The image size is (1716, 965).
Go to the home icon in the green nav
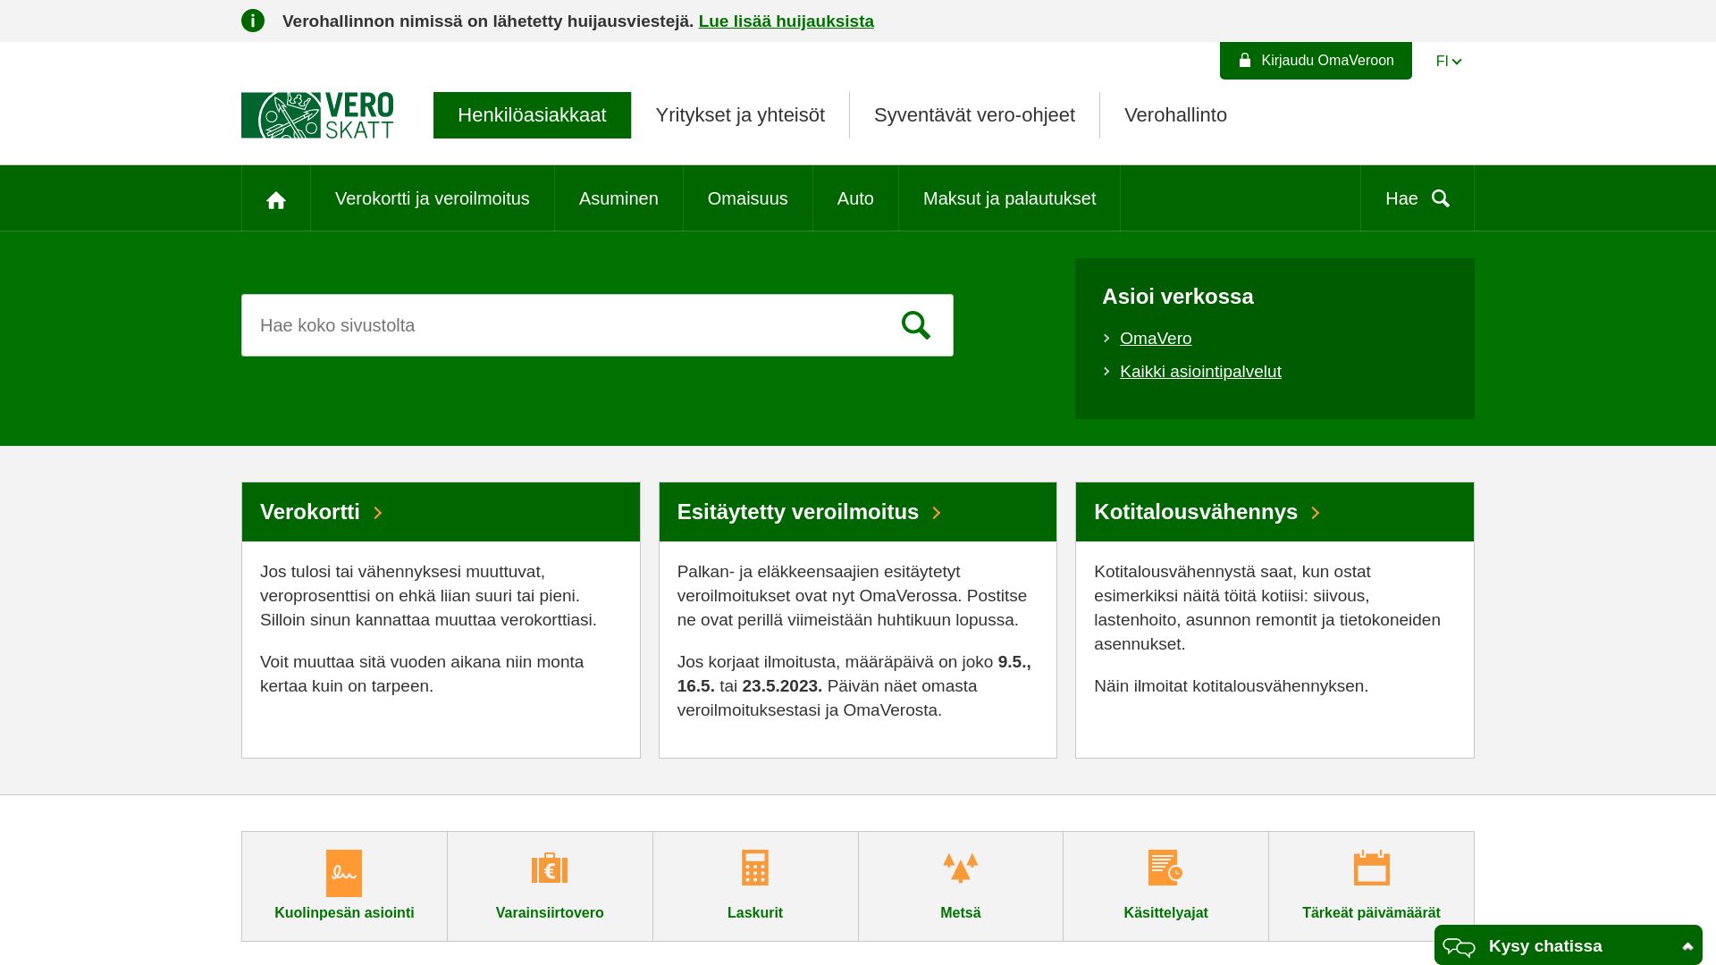276,199
